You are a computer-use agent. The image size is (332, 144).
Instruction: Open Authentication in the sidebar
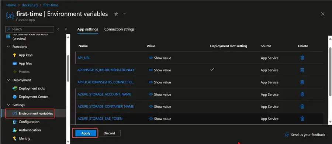coord(30,130)
